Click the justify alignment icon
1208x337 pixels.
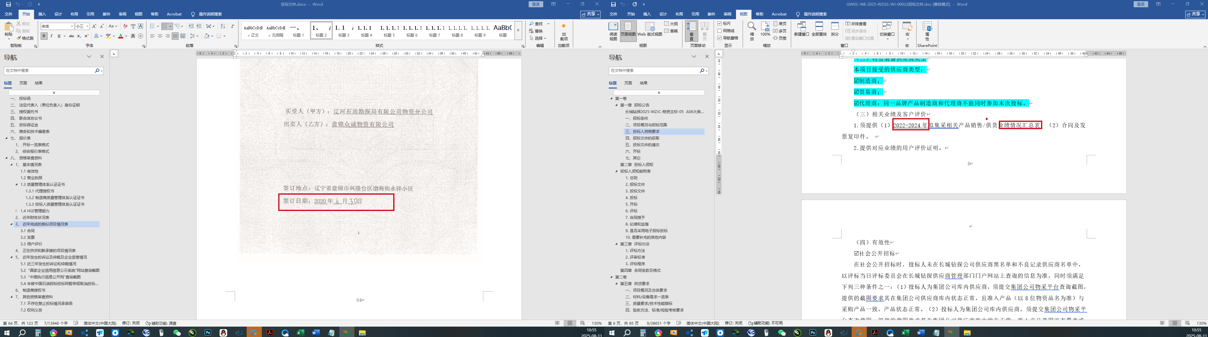coord(175,36)
